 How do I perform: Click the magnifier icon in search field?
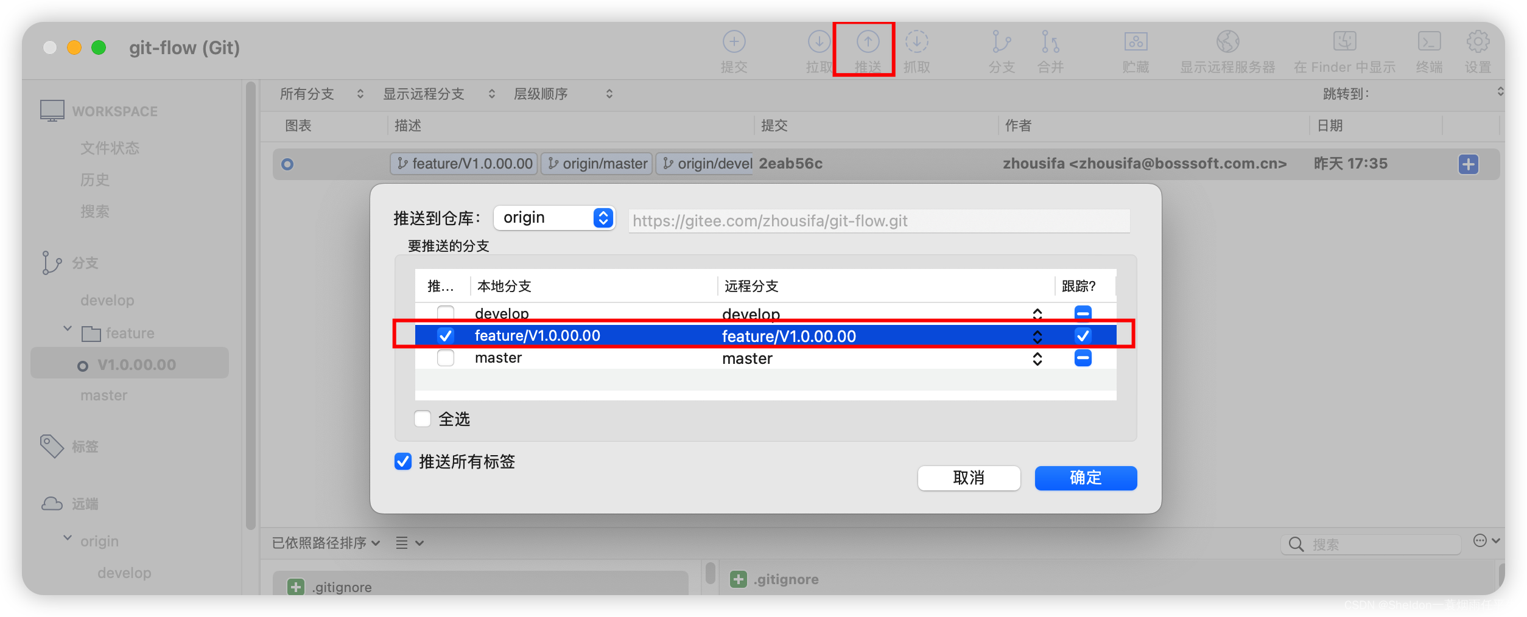click(1296, 544)
